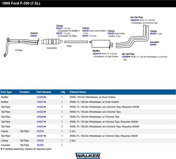Viewport: 176px width, 159px height.
Task: Click 'Insulator' in the Part Type column
Action: (x=6, y=145)
